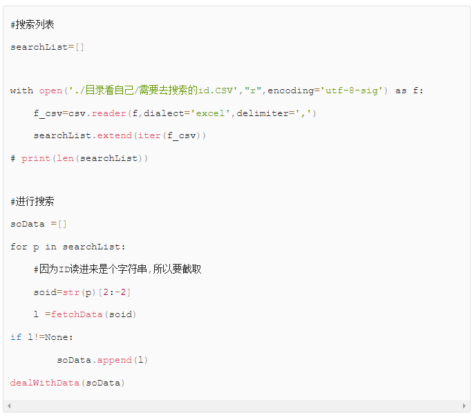Click the dealWithData(soData) call
Viewport: 472px width, 418px height.
(68, 383)
